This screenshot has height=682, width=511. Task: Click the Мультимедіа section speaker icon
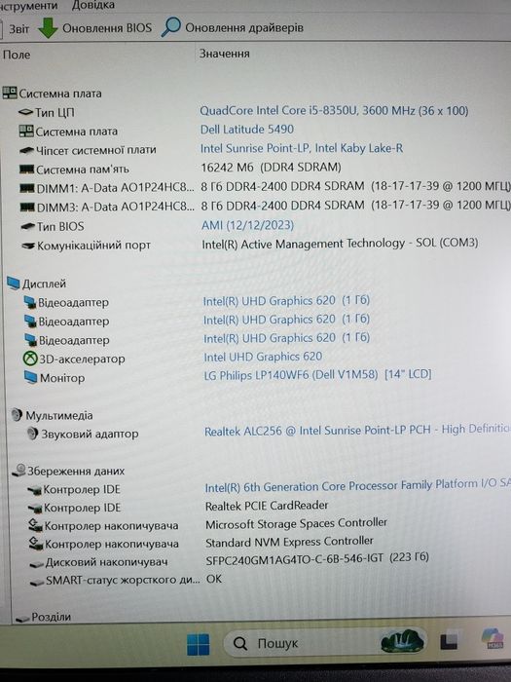click(x=17, y=415)
